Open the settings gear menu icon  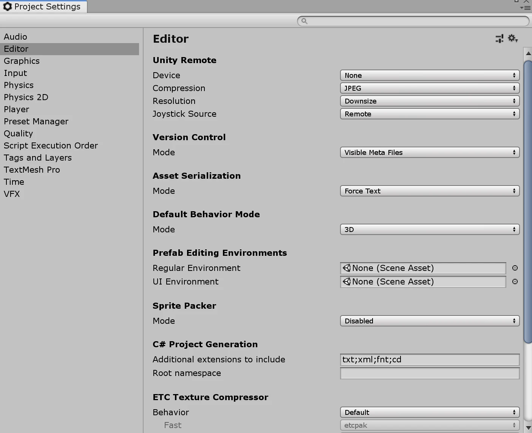coord(513,38)
